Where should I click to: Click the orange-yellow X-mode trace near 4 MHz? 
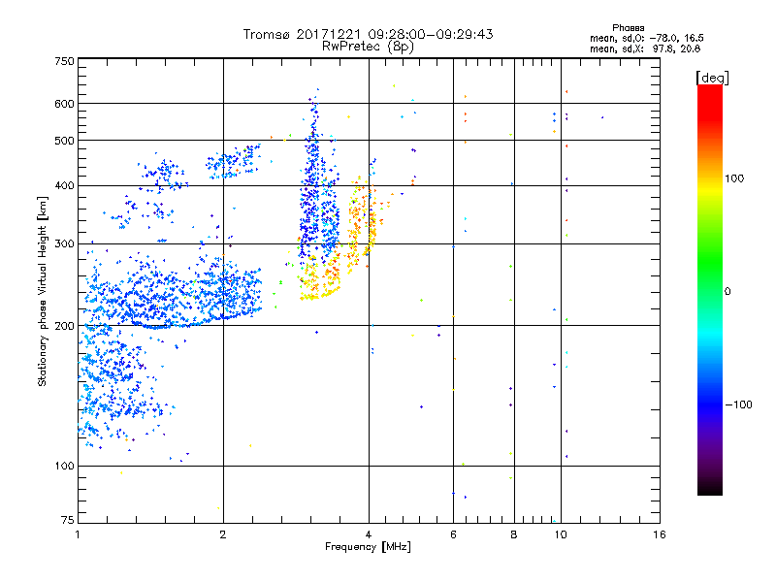click(361, 223)
